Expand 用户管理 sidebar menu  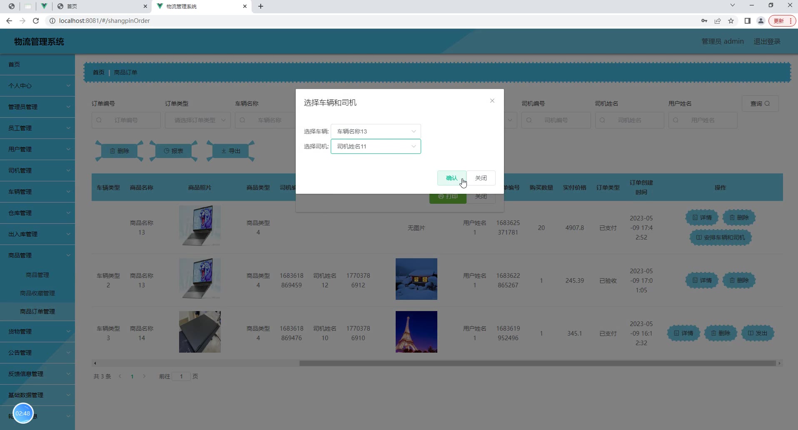(x=37, y=149)
